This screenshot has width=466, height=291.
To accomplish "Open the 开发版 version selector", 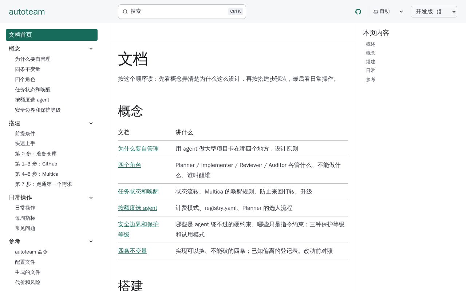I will (434, 12).
